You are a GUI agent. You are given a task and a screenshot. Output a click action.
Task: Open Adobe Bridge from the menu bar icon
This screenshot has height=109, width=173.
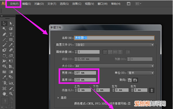[129, 4]
